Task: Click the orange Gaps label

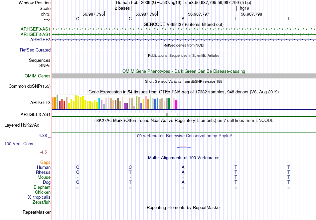Action: 45,162
